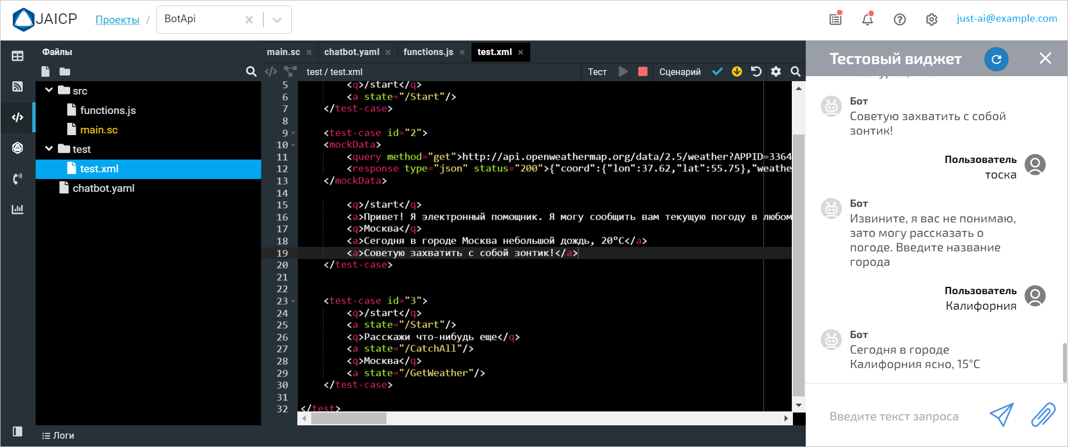Toggle code view icon in editor toolbar

pos(271,72)
